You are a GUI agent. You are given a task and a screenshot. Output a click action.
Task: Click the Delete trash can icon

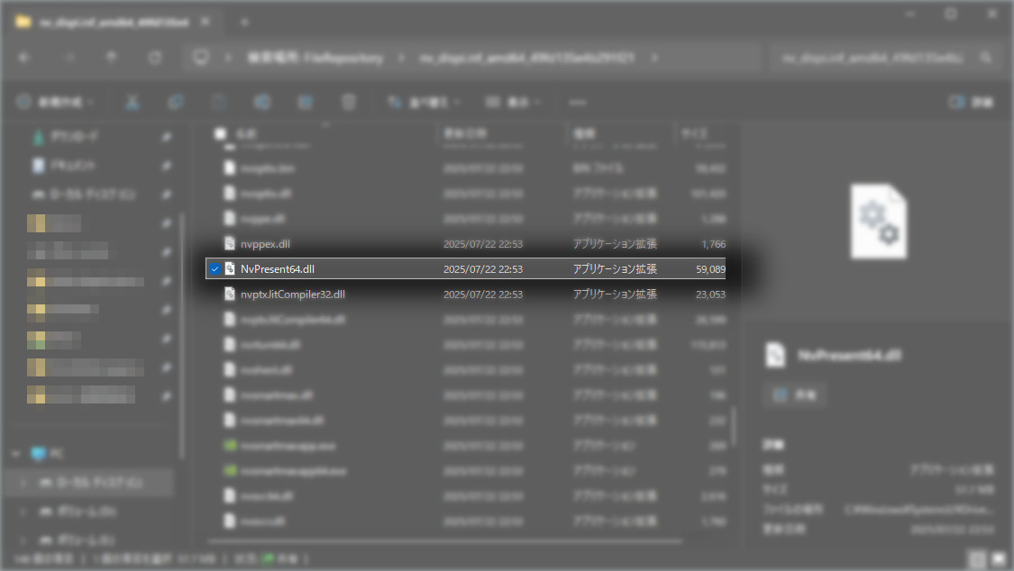point(349,102)
